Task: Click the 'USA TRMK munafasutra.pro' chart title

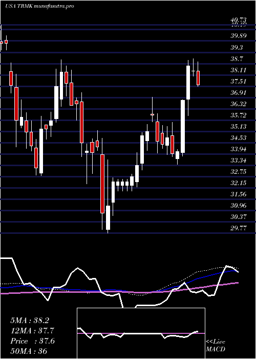Action: (x=39, y=6)
